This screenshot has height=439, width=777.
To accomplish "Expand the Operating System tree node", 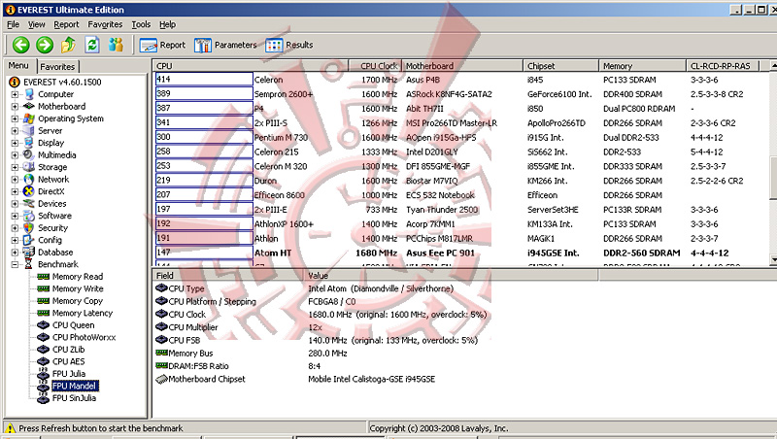I will click(15, 118).
